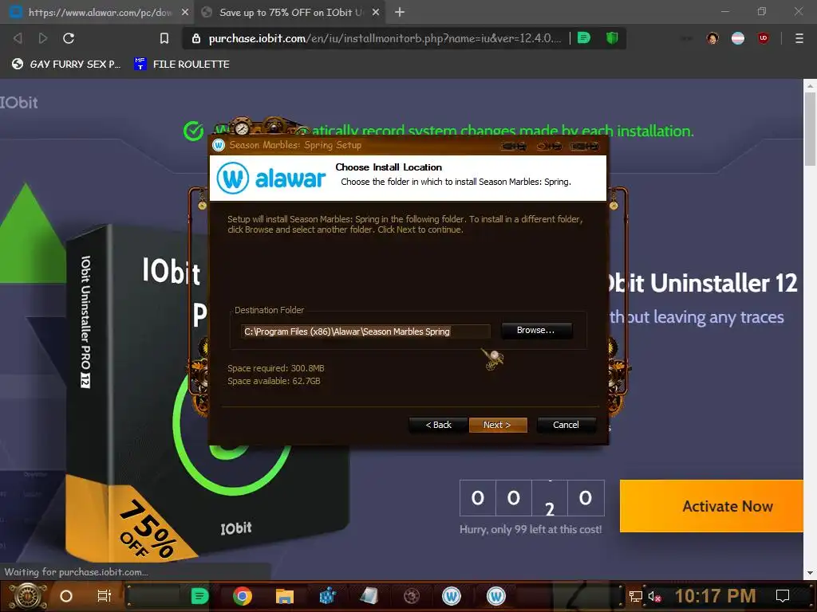Open the clock showing 10:17 PM
This screenshot has height=612, width=817.
click(716, 596)
